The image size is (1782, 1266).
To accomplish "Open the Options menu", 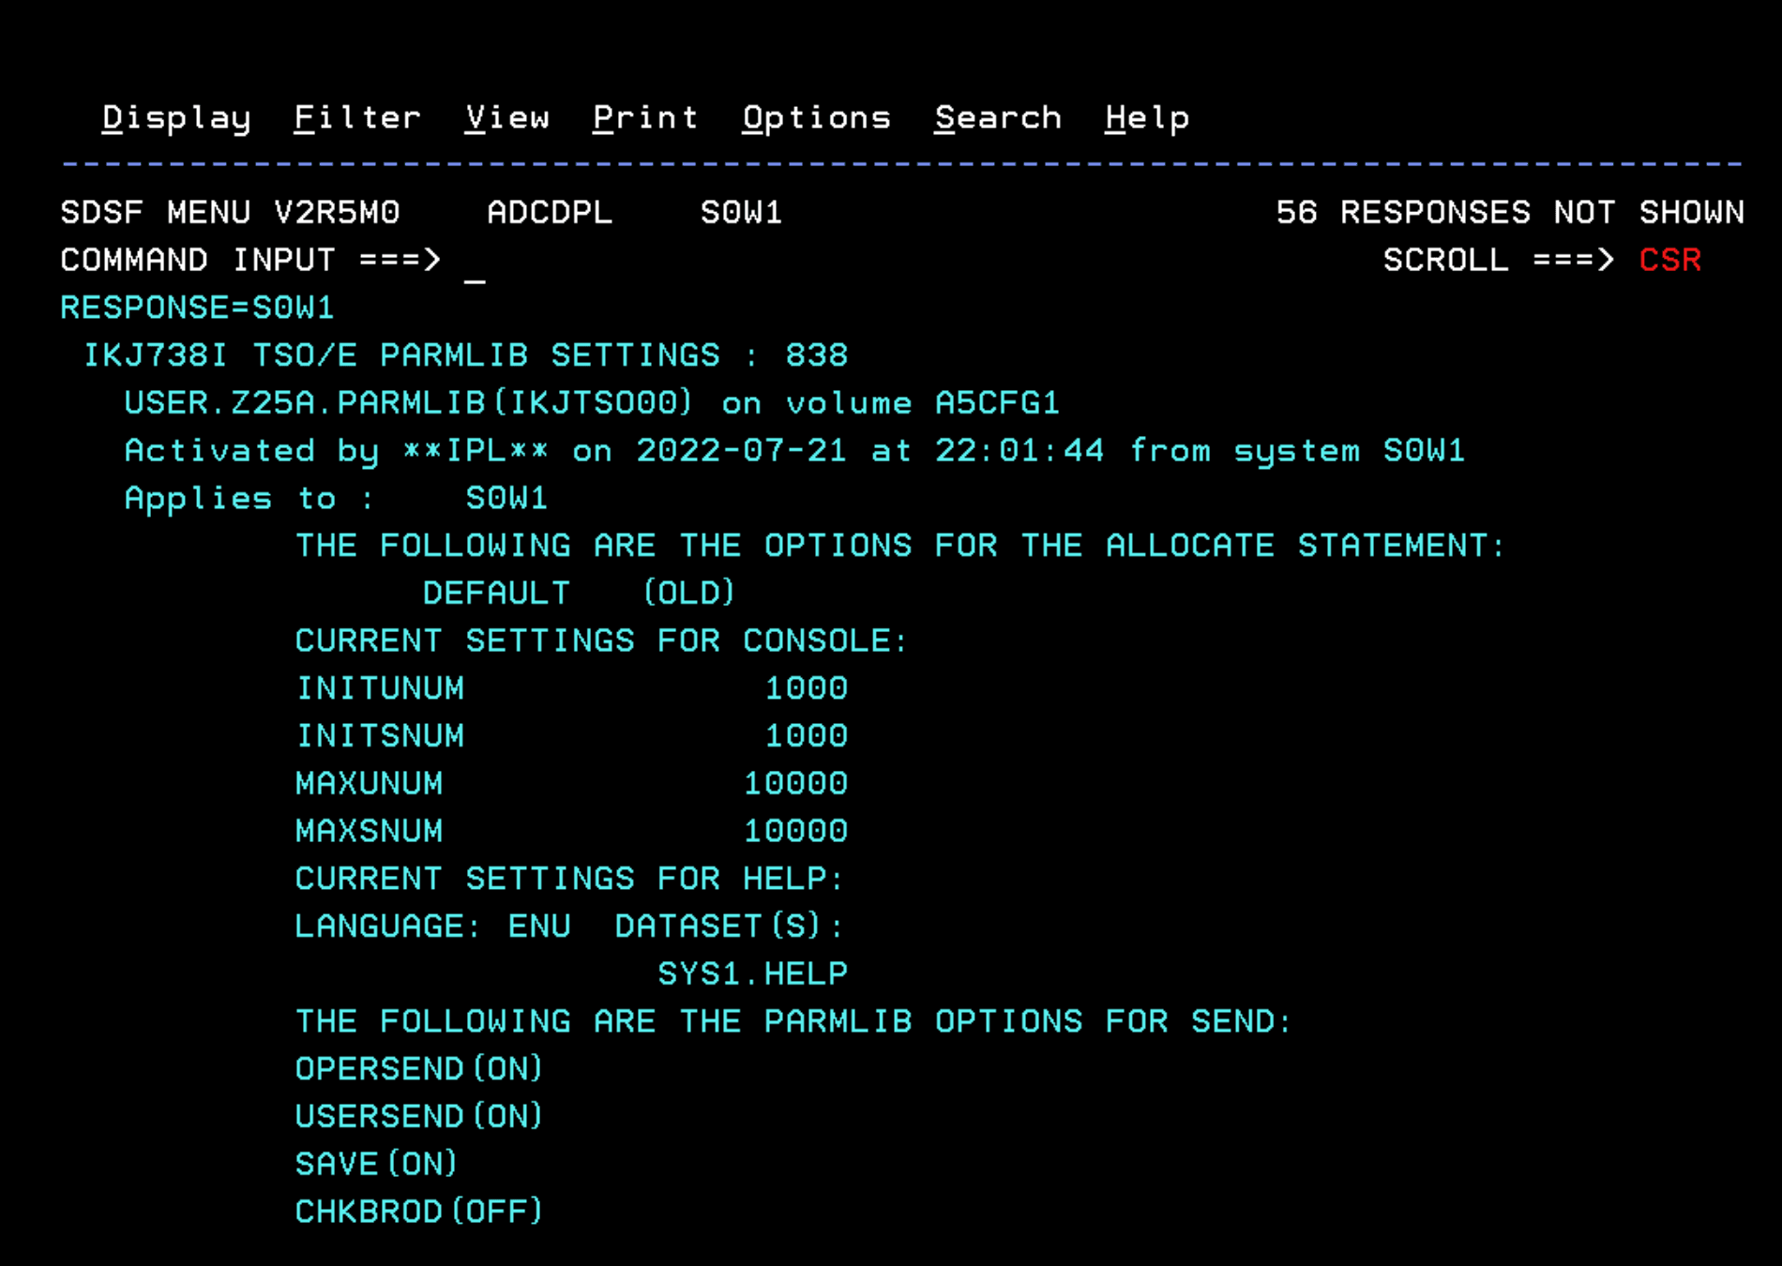I will click(814, 116).
